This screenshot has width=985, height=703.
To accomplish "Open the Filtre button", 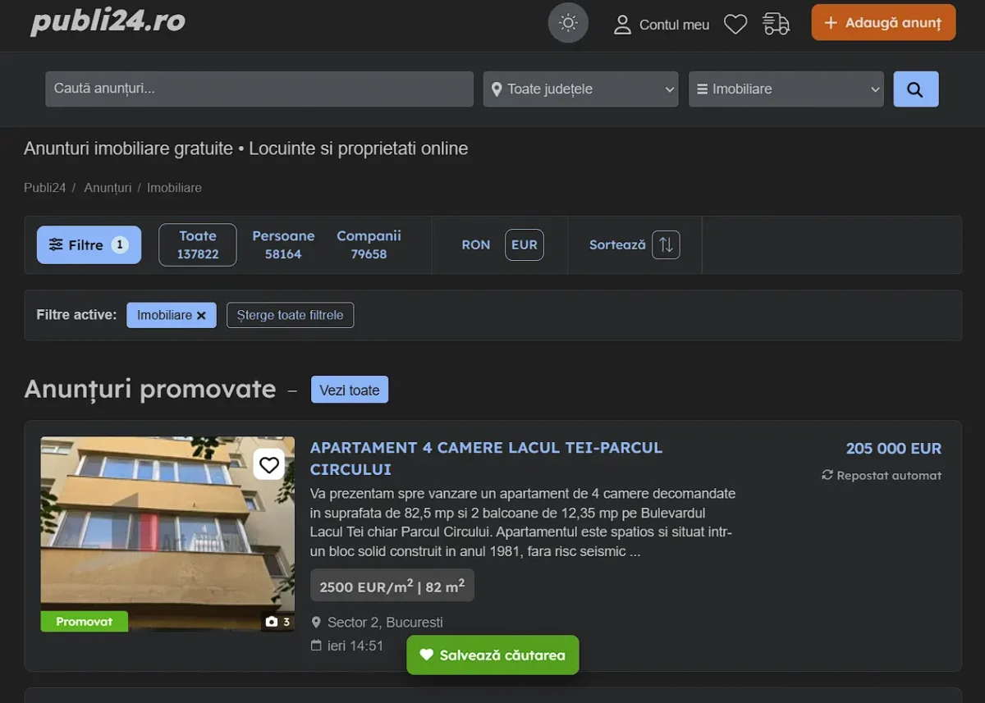I will 89,244.
